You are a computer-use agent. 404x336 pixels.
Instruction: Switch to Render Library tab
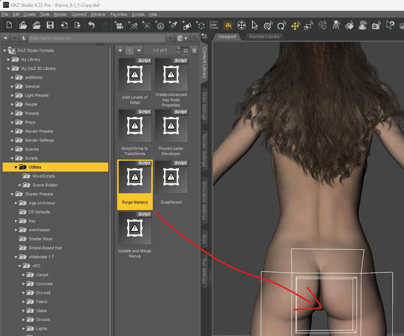coord(264,37)
